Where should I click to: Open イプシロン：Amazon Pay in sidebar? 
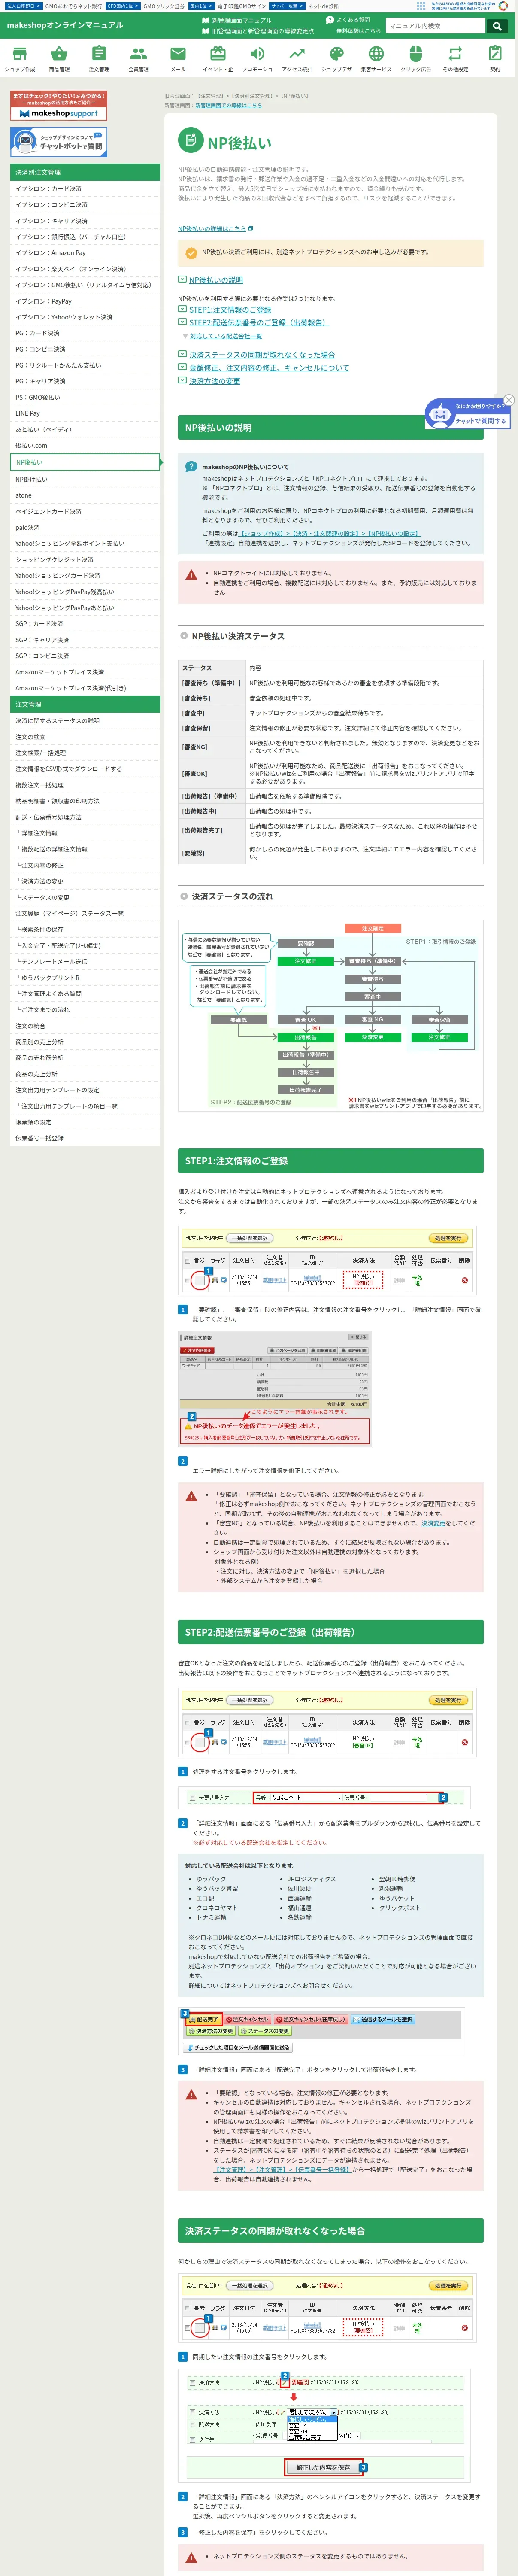tap(85, 253)
